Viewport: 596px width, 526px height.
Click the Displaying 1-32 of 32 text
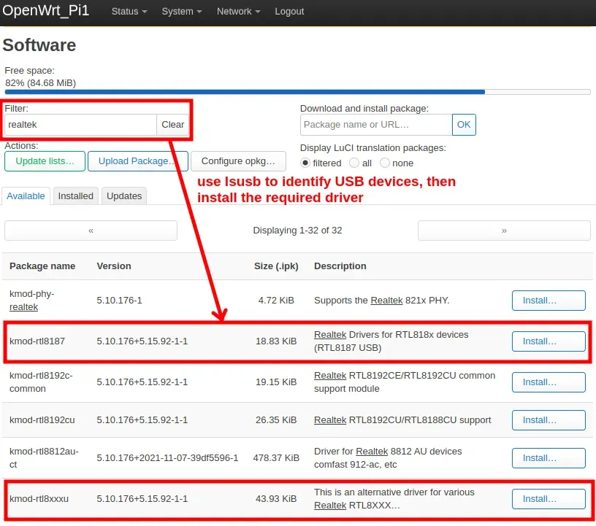tap(297, 231)
